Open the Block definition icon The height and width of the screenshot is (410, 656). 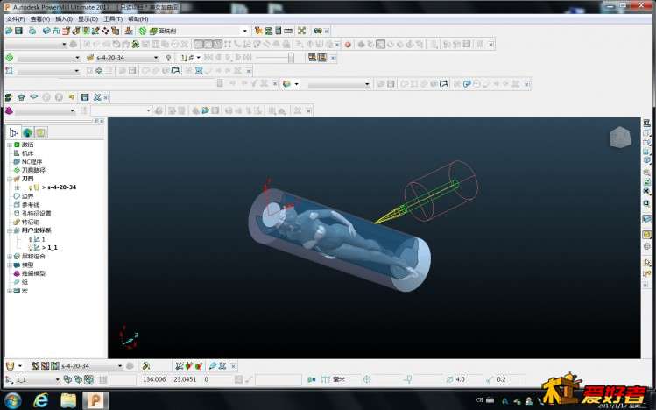click(46, 31)
